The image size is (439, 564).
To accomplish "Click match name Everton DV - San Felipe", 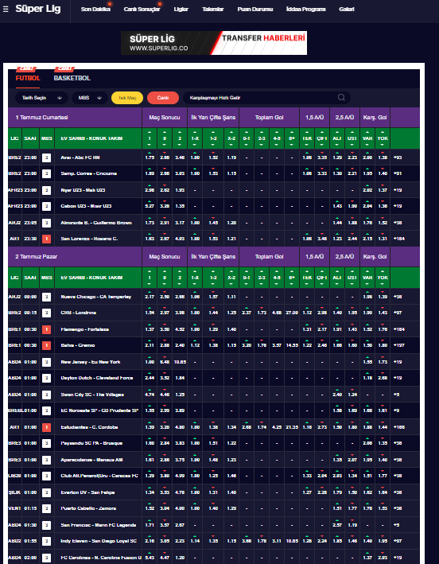I will (x=87, y=492).
